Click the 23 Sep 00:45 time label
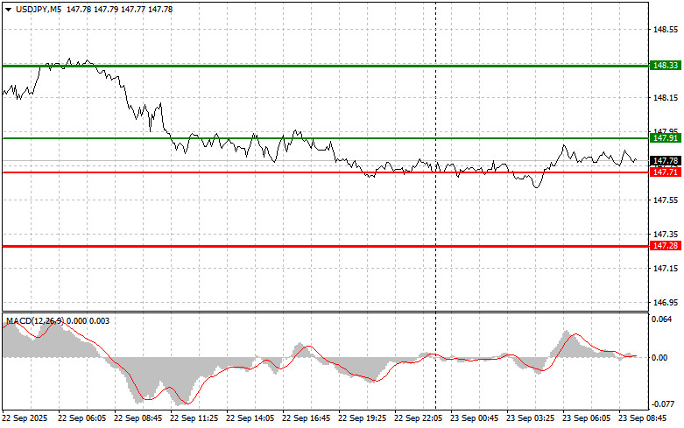The image size is (684, 428). pos(475,418)
